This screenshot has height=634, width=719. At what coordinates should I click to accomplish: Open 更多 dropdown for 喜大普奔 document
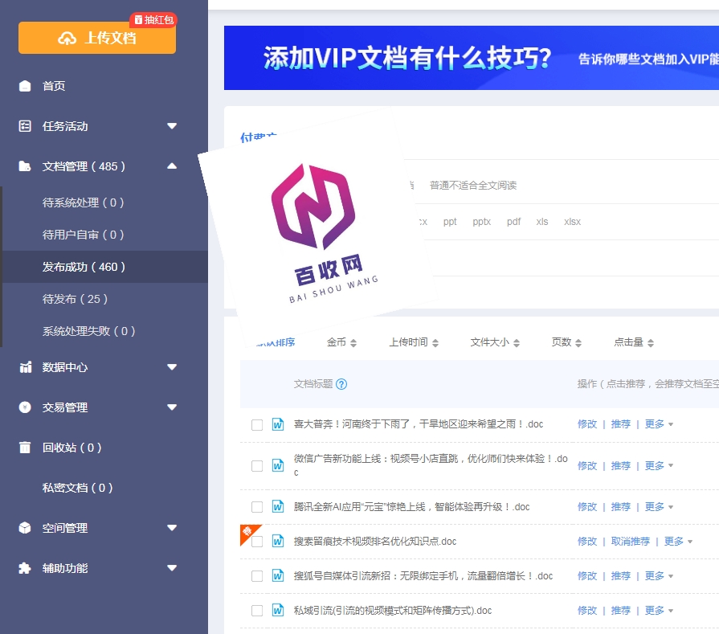659,424
